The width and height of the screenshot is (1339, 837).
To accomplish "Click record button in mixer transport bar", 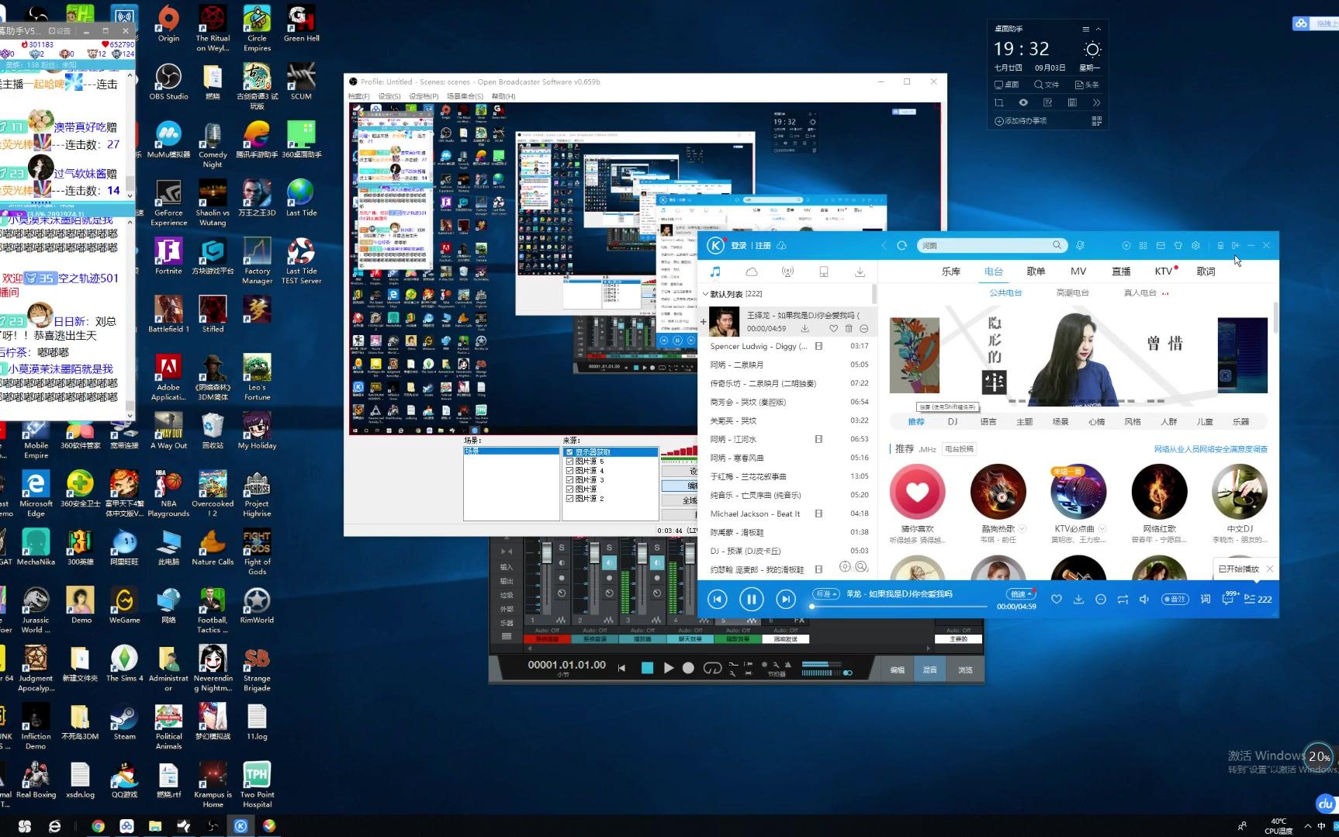I will coord(688,668).
